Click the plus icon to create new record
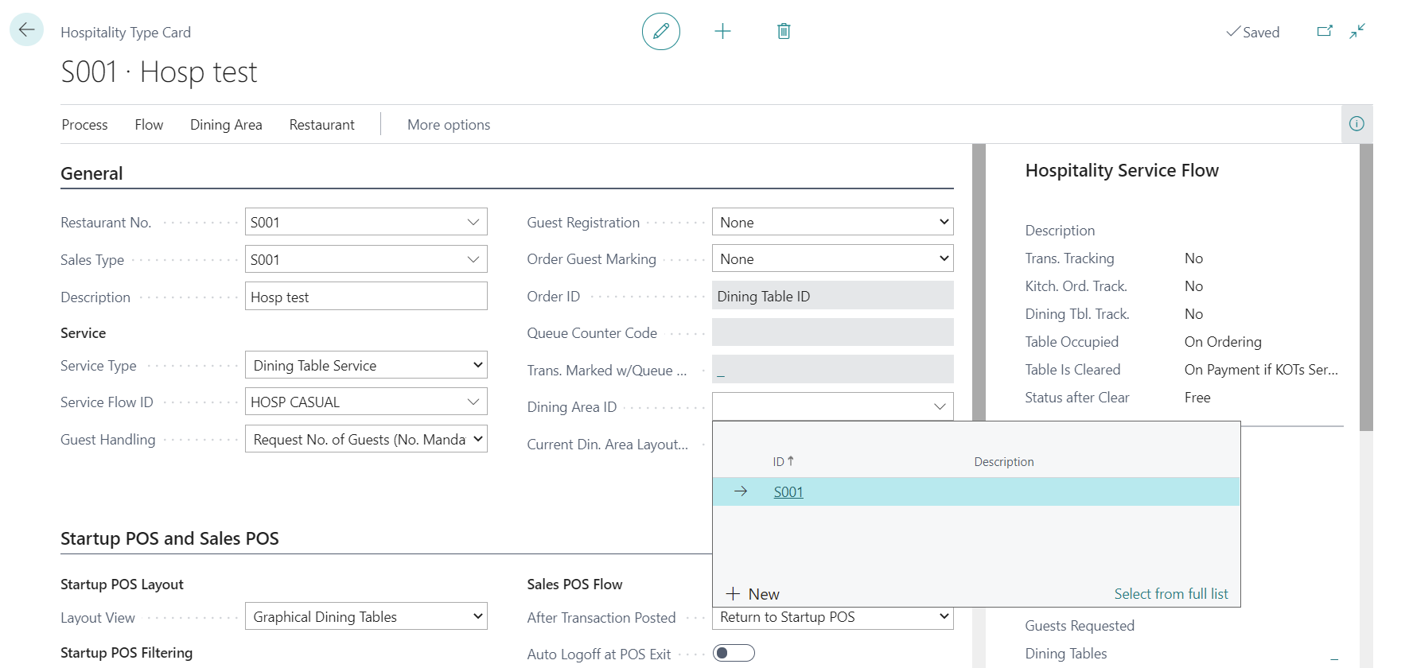 (722, 32)
